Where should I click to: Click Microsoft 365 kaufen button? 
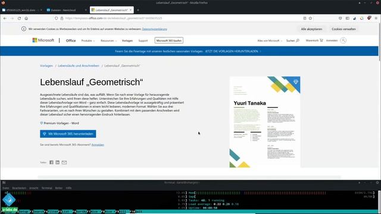(x=169, y=40)
